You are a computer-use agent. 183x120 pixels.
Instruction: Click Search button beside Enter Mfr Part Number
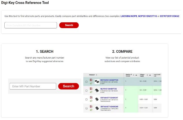click(x=69, y=86)
